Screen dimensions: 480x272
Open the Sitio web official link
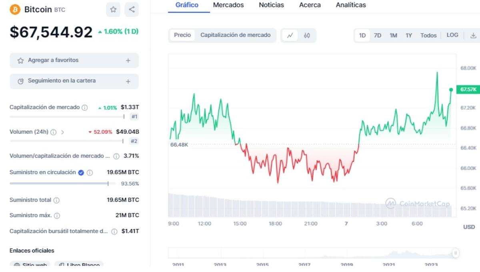coord(31,265)
